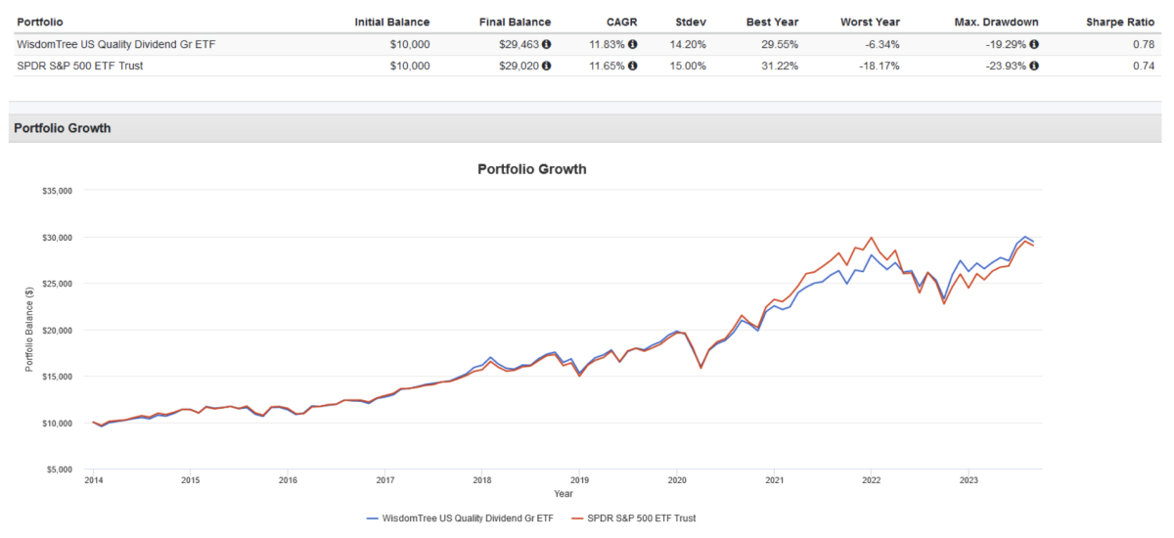This screenshot has height=538, width=1174.
Task: Click the -6.34% worst year value
Action: point(882,44)
